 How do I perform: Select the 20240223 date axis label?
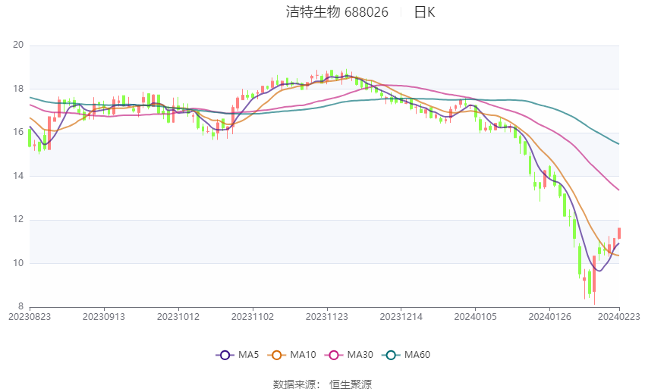[618, 317]
